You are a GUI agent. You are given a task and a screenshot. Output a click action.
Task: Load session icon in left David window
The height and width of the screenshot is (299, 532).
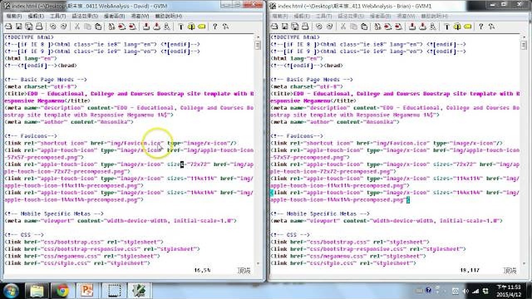(x=146, y=26)
